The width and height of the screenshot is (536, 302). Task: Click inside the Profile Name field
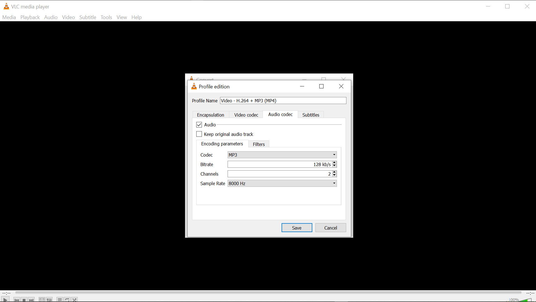tap(283, 101)
